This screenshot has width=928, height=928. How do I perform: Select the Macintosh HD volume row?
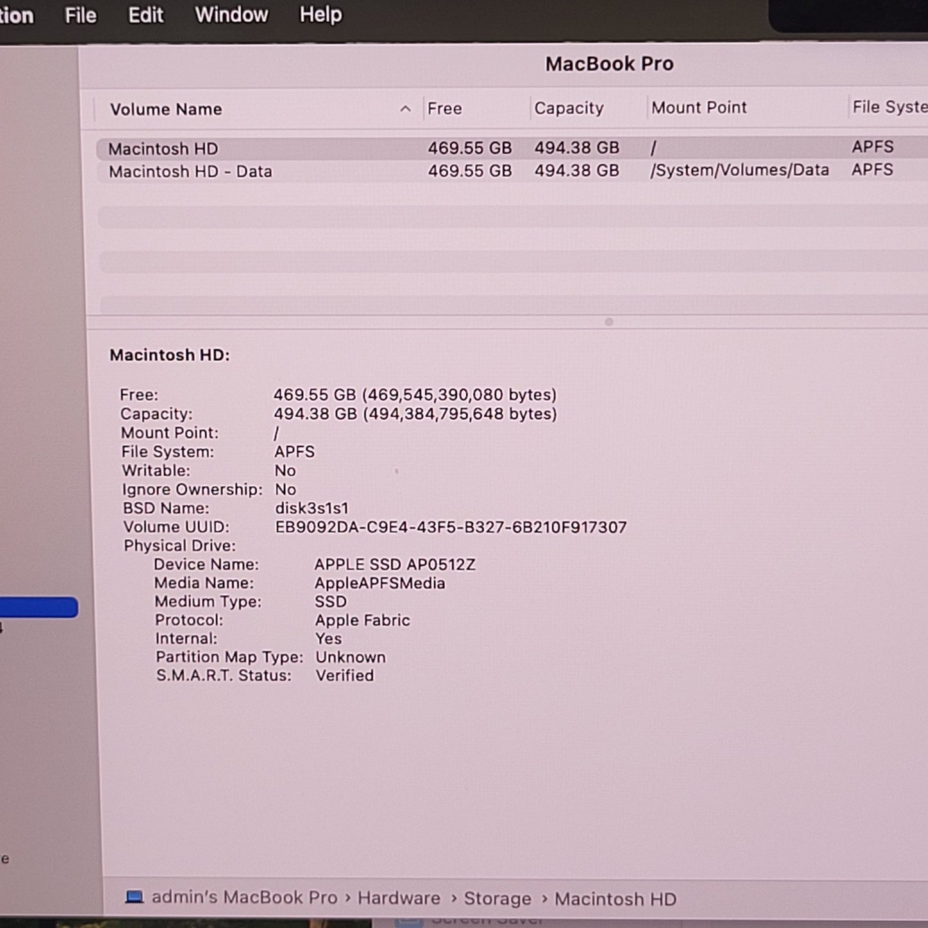pos(163,149)
